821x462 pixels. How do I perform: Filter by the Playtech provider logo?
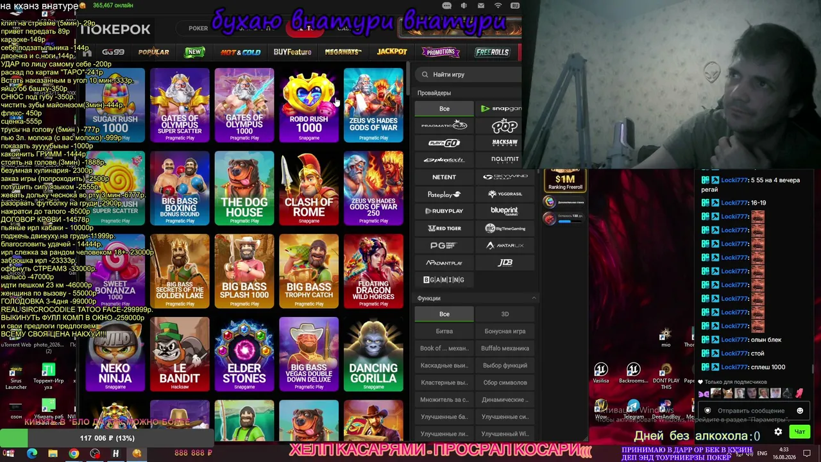444,159
